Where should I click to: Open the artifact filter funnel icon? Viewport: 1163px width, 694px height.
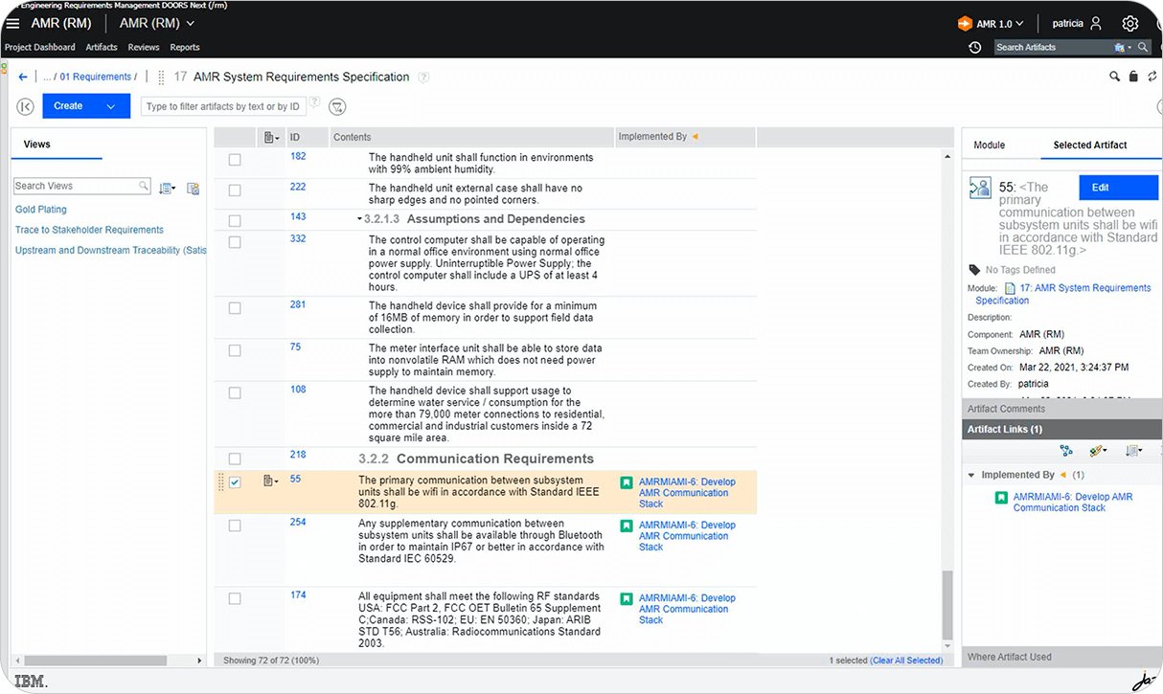(337, 106)
